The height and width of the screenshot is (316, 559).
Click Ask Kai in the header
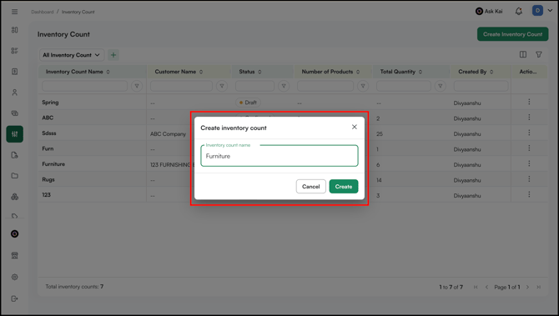pyautogui.click(x=489, y=12)
